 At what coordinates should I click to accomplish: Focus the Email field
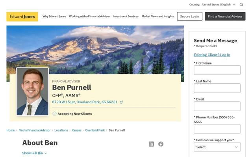(x=217, y=106)
